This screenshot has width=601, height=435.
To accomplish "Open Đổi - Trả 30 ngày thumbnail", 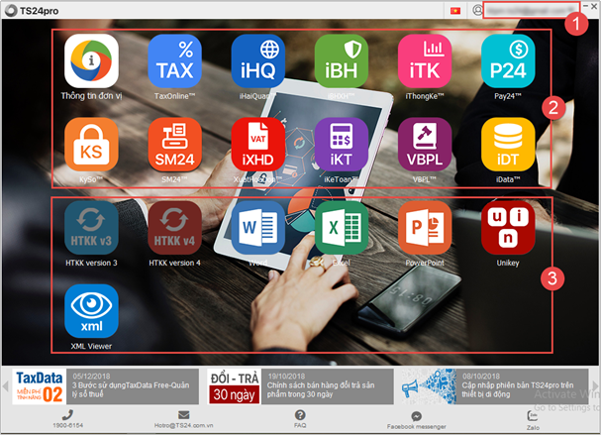I will coord(235,386).
